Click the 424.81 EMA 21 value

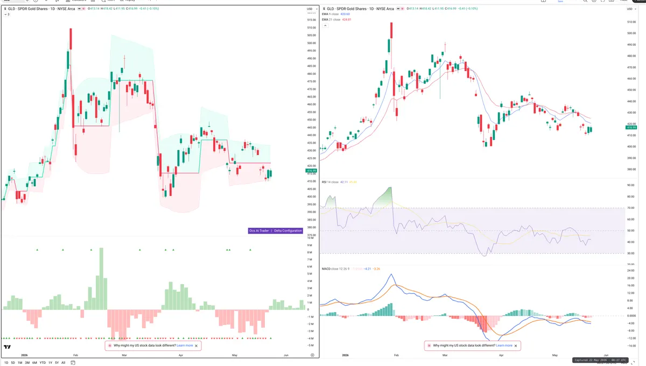(347, 19)
